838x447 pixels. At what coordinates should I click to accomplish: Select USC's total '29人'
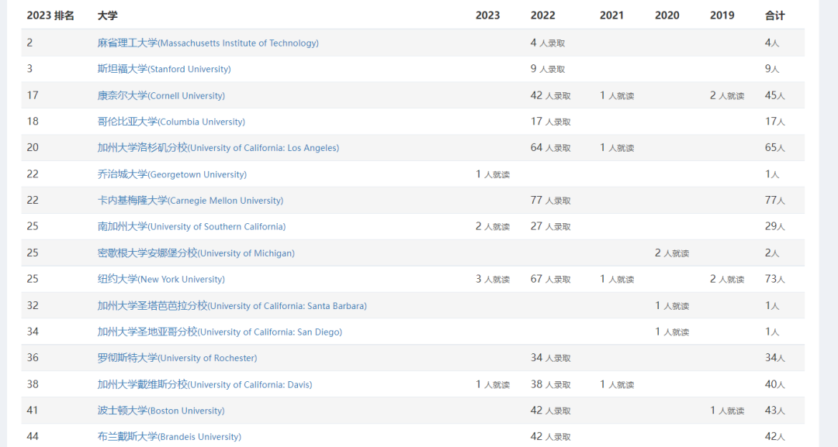pos(775,226)
